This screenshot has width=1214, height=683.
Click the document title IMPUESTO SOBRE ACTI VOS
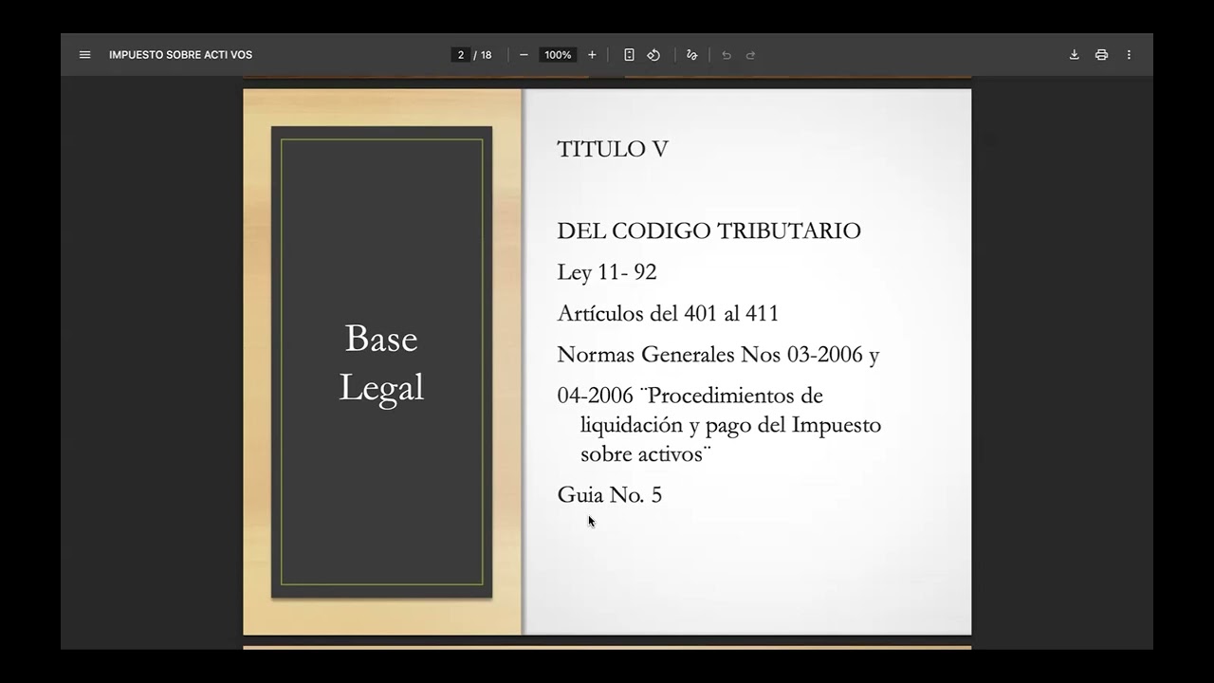(x=180, y=55)
